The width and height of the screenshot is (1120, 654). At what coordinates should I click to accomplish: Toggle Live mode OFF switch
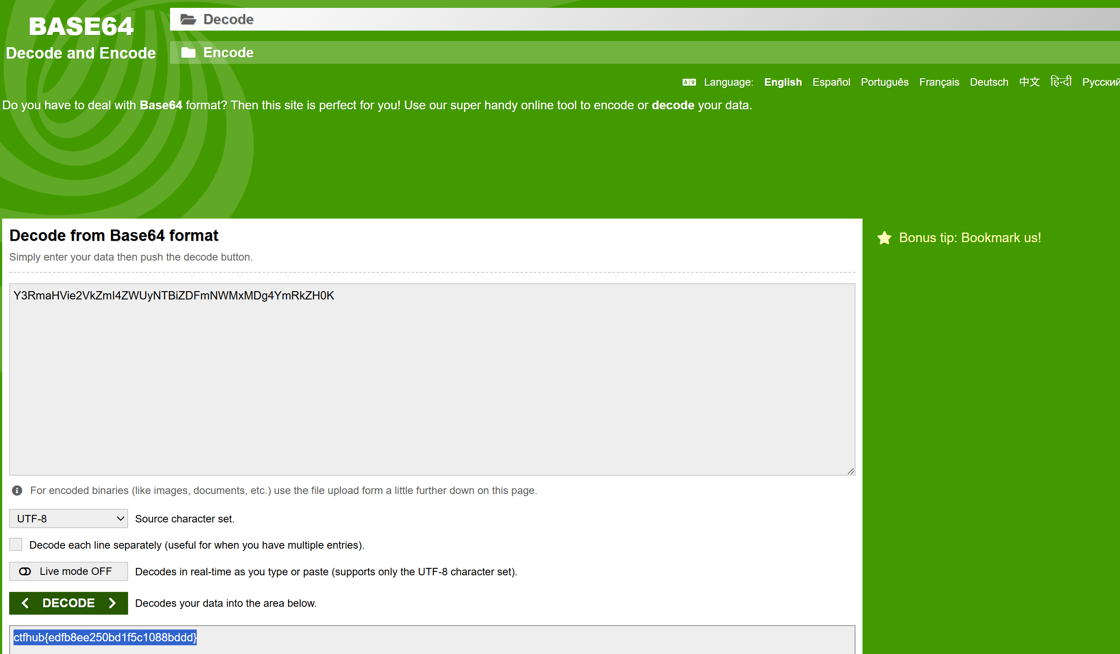69,571
